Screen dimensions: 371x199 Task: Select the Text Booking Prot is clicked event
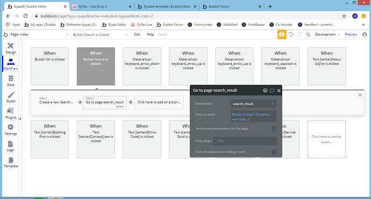point(49,139)
